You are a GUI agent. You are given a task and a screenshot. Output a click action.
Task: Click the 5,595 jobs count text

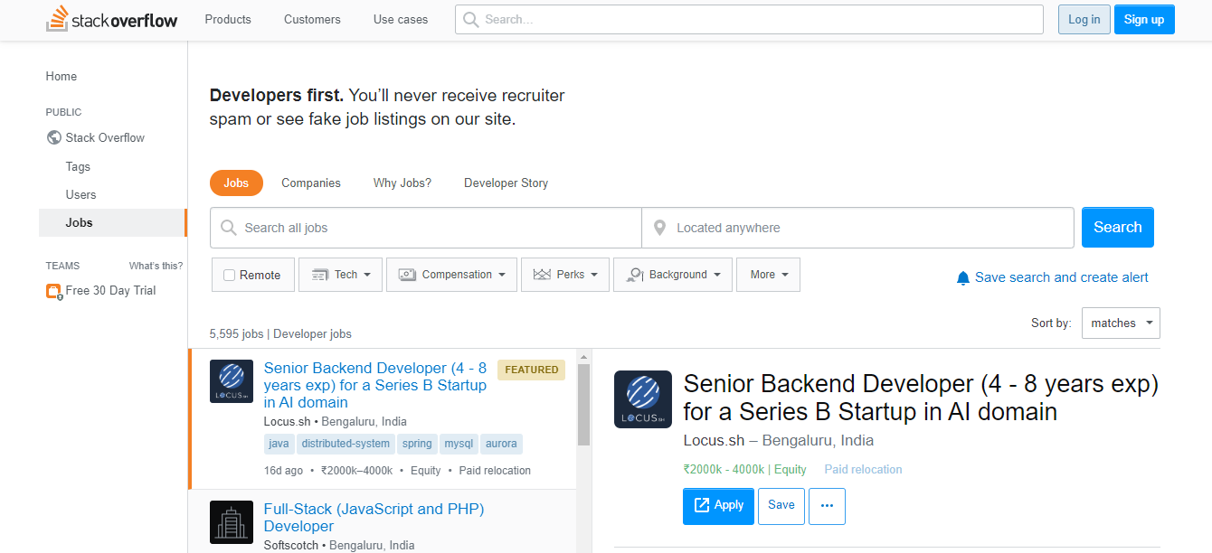237,334
